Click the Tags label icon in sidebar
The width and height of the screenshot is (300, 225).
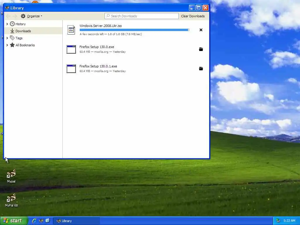pos(12,38)
